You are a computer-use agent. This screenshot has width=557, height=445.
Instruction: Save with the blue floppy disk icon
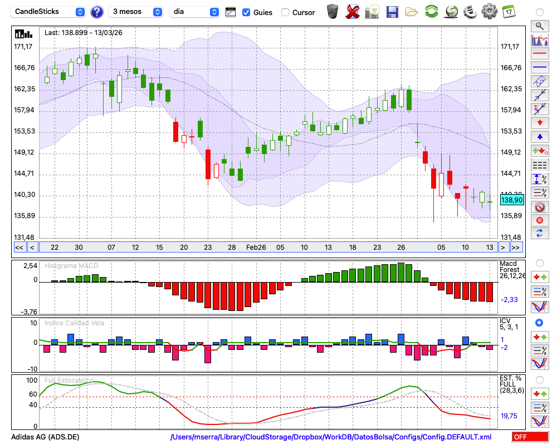pyautogui.click(x=392, y=12)
